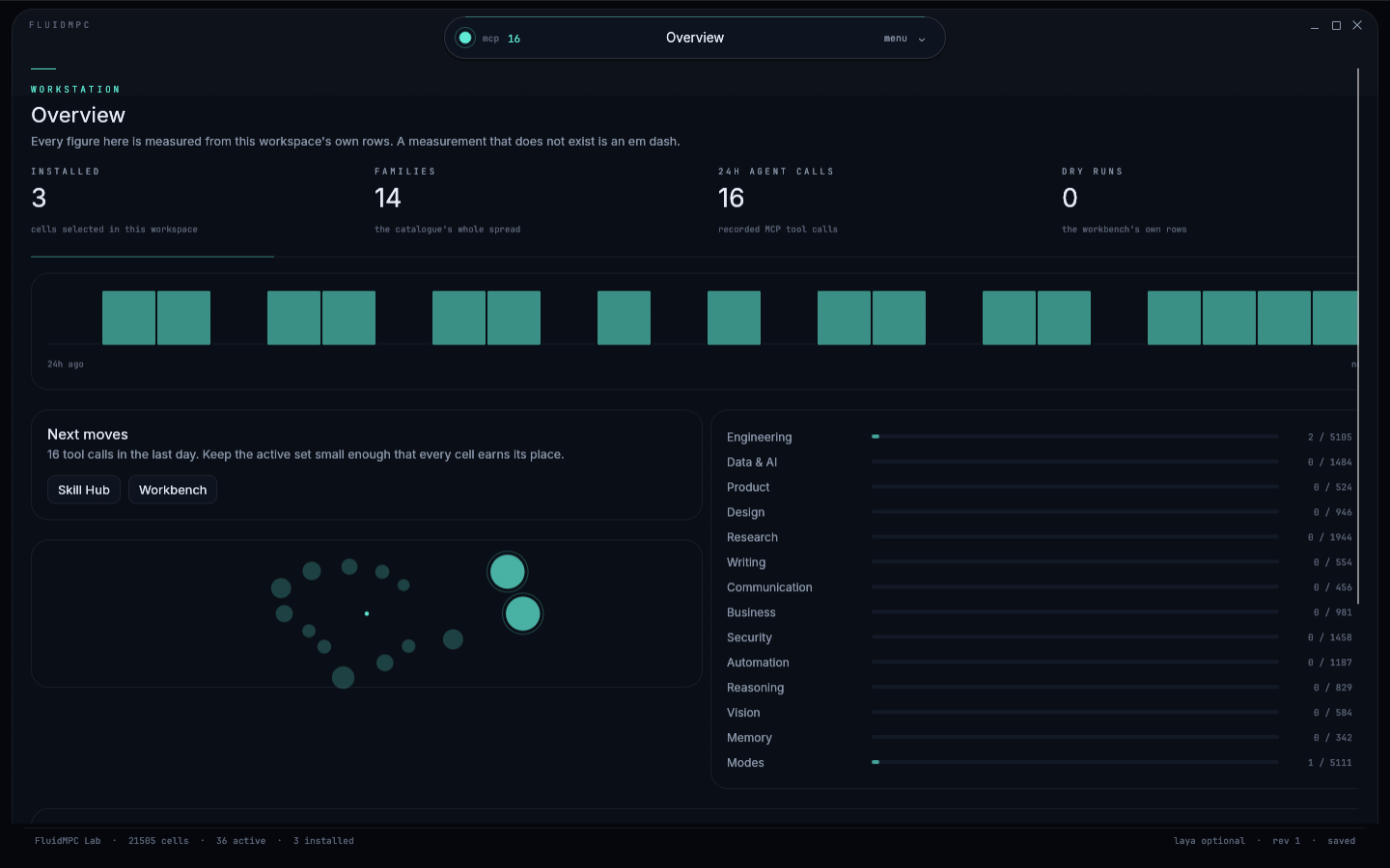This screenshot has height=868, width=1390.
Task: Click the 2 / 5105 Engineering count
Action: (1330, 438)
